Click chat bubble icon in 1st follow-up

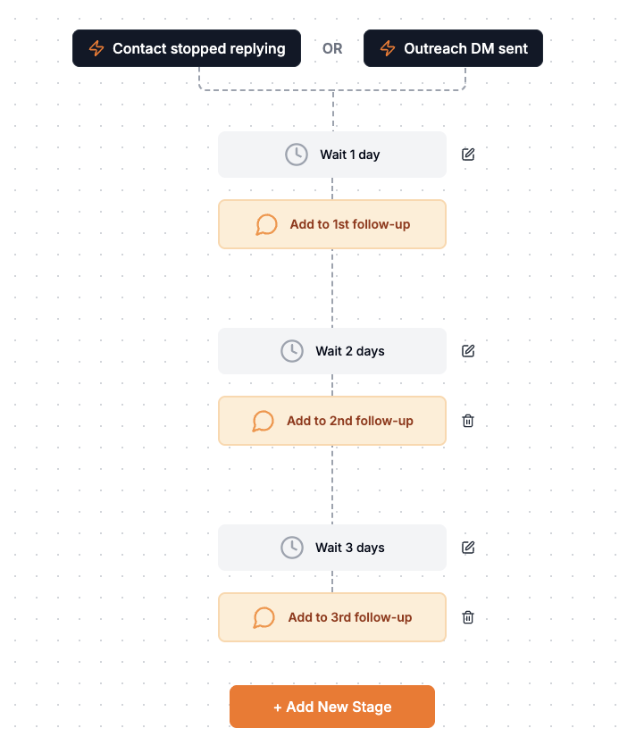[x=266, y=224]
